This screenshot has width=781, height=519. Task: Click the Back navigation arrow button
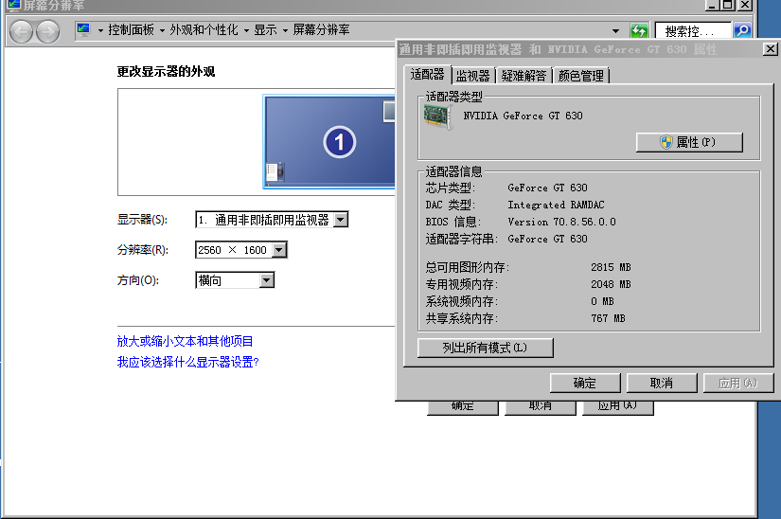tap(21, 31)
